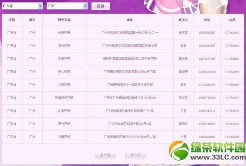The height and width of the screenshot is (166, 246).
Task: Open the 广东省 province dropdown
Action: pos(22,6)
